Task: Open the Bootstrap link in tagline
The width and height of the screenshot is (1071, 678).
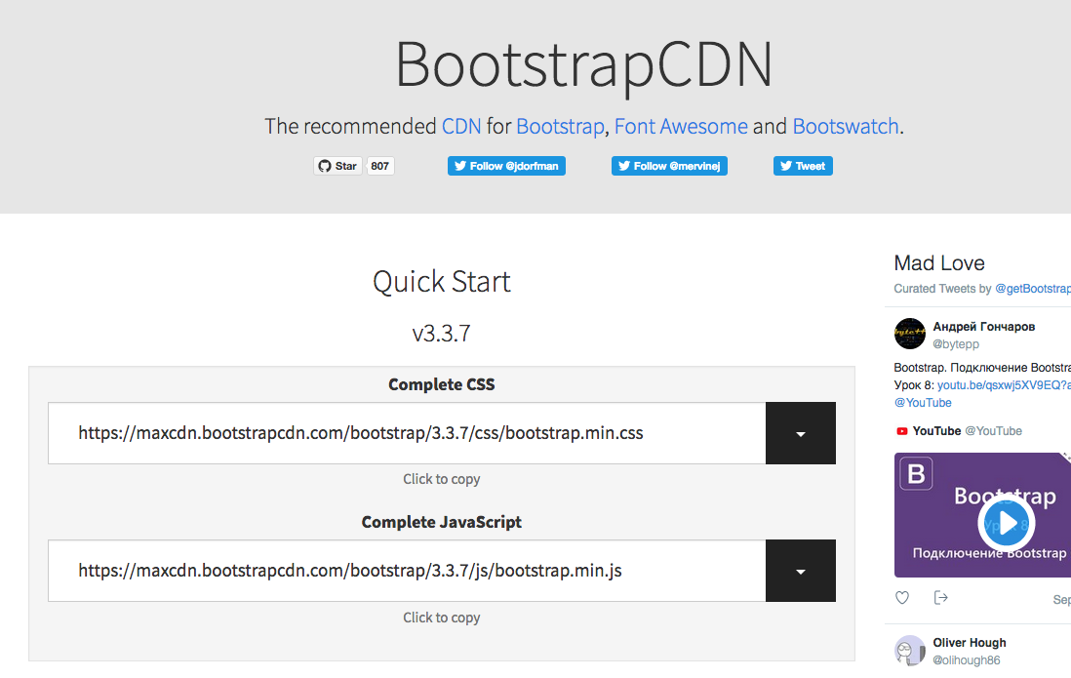Action: [560, 127]
